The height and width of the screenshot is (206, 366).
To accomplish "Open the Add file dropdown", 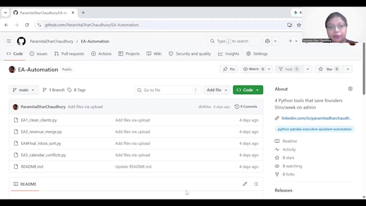I will point(217,90).
